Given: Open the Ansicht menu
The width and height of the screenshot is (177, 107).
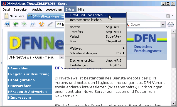Looking at the screenshot, I should pos(37,9).
